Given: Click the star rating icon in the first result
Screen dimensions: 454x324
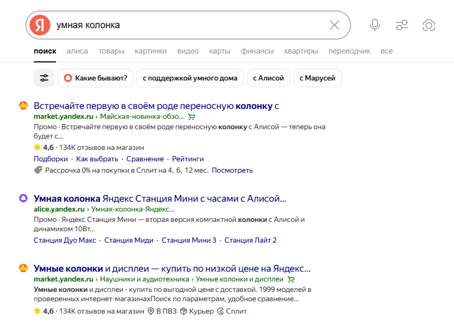Looking at the screenshot, I should pyautogui.click(x=37, y=147).
